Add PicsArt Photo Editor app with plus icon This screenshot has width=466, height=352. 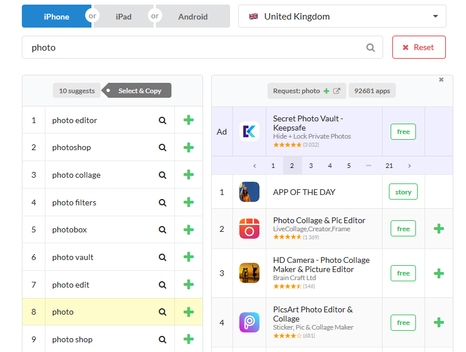click(438, 323)
